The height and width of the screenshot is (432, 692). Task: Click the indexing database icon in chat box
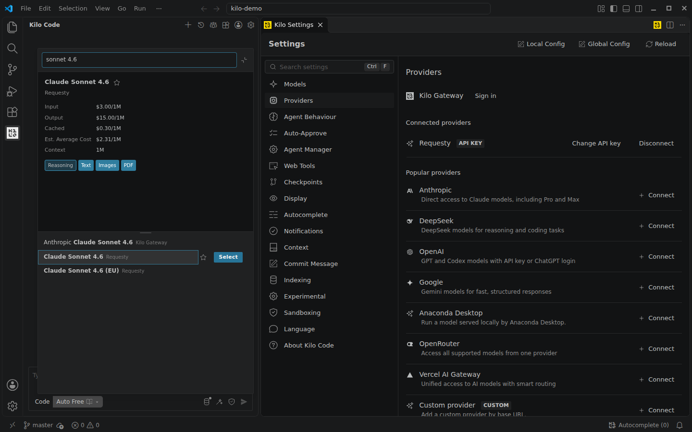[207, 402]
